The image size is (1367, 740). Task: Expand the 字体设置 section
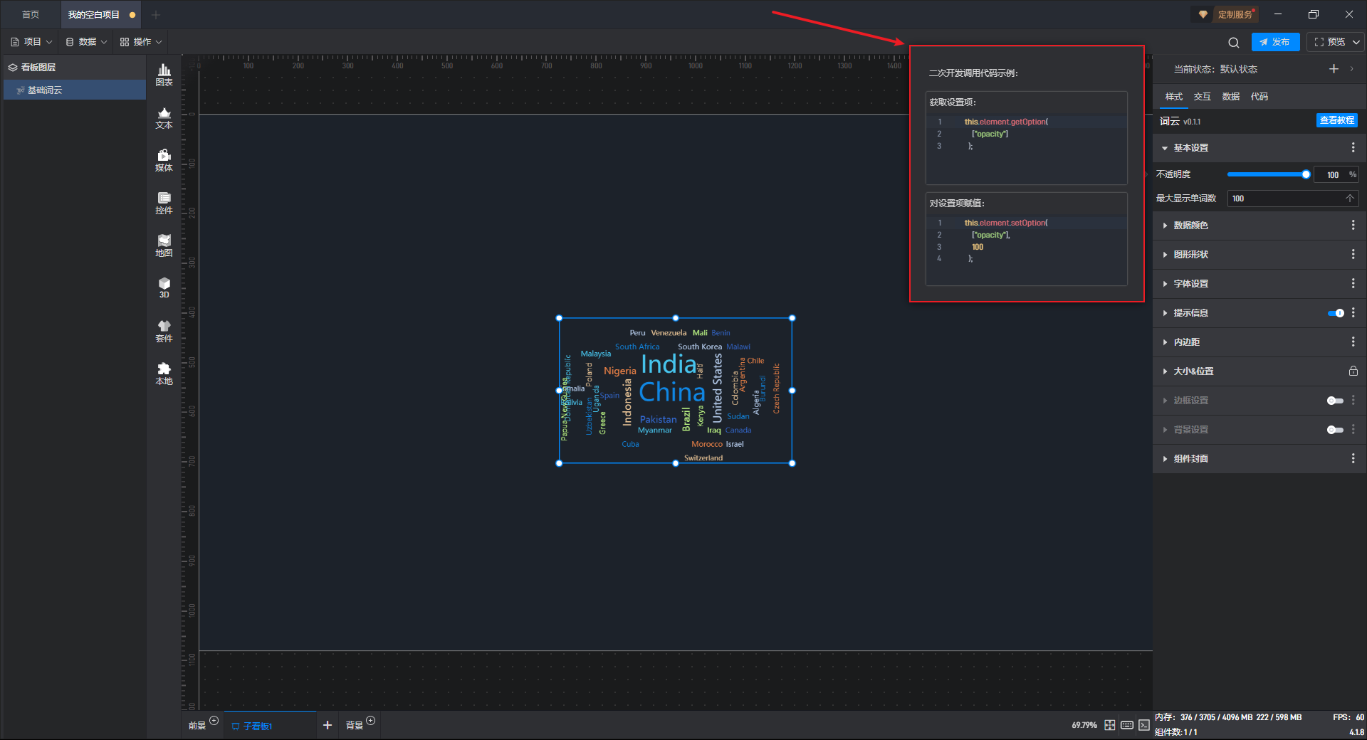[1190, 284]
